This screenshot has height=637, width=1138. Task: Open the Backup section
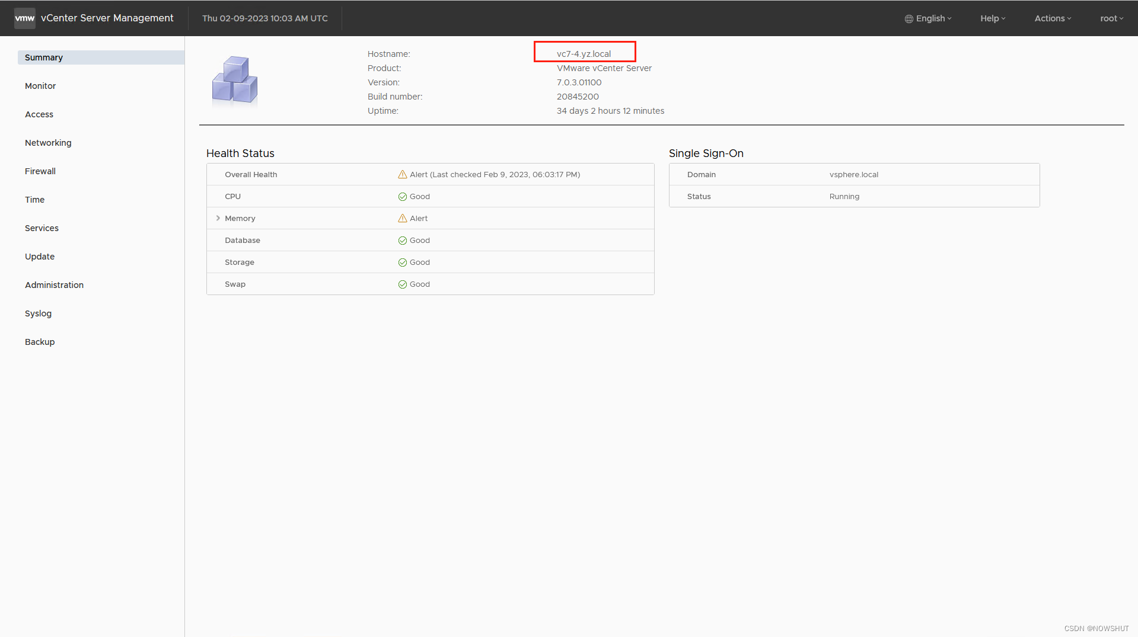tap(40, 342)
